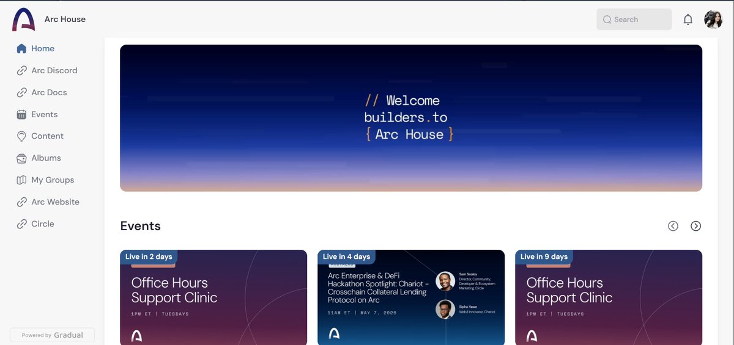Screen dimensions: 734x345
Task: Click the map icon beside My Groups
Action: tap(21, 180)
